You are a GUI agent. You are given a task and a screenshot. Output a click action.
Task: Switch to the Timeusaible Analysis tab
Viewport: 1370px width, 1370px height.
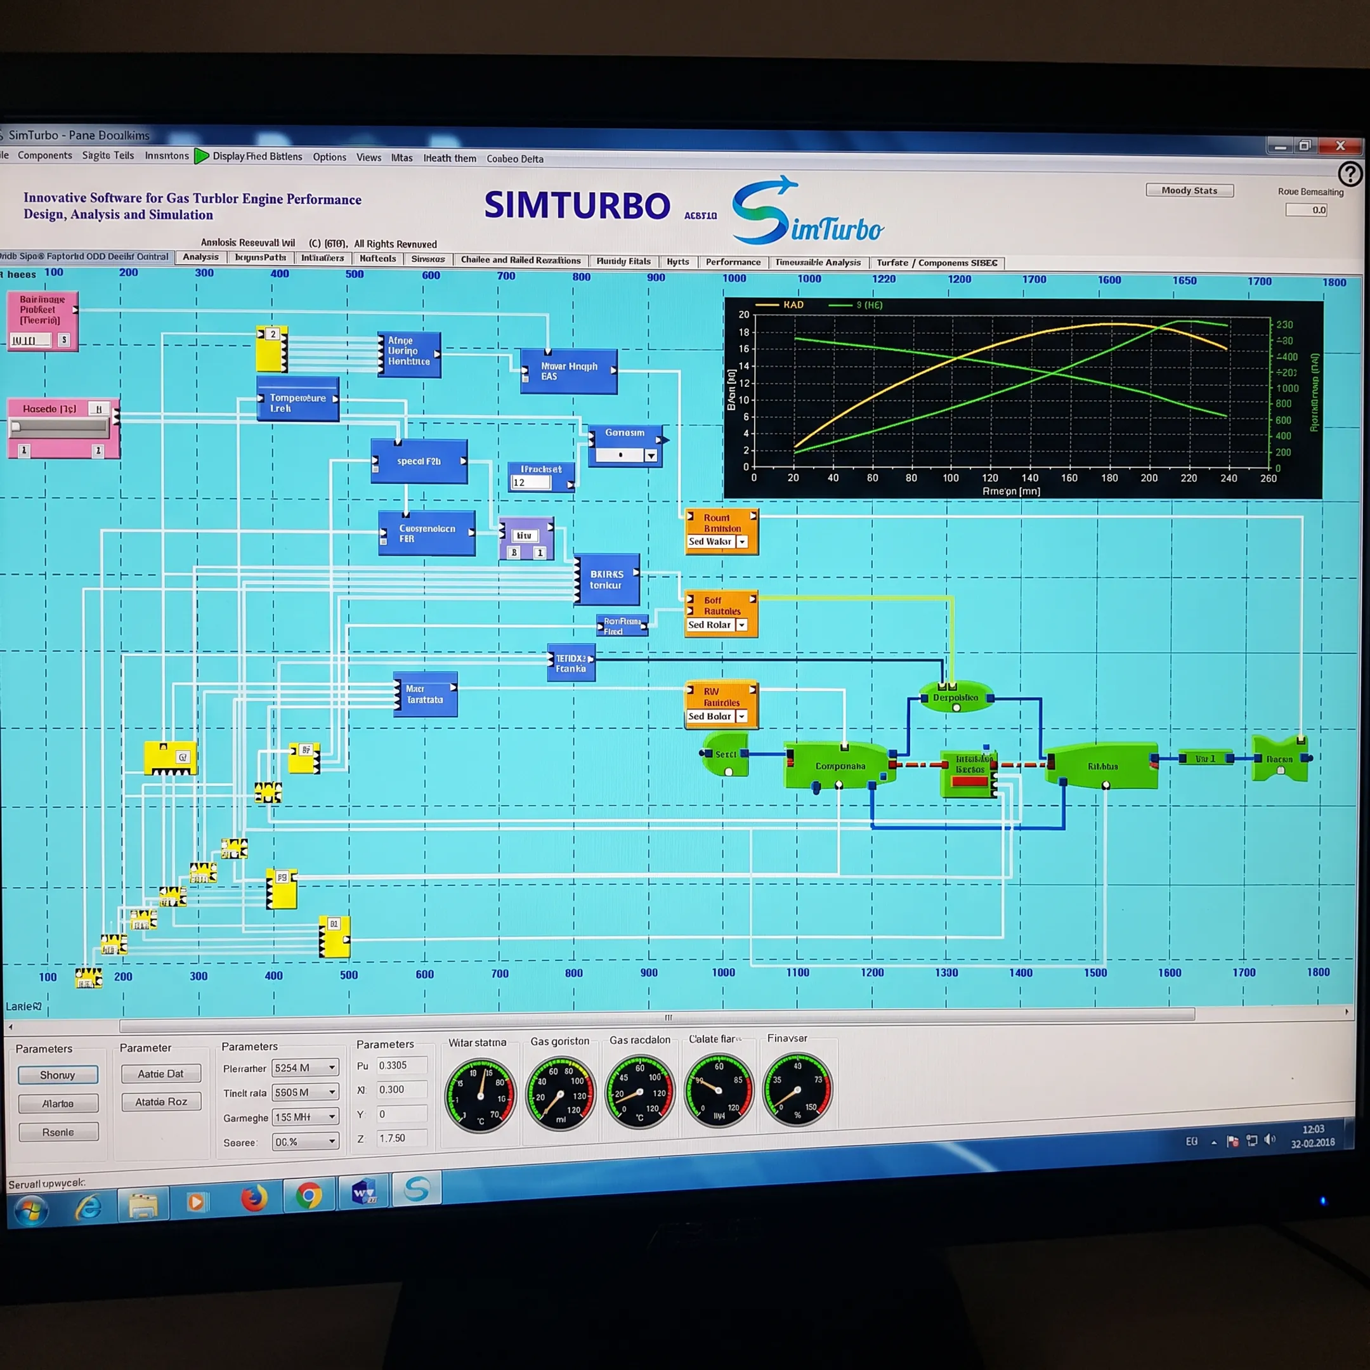click(x=818, y=263)
